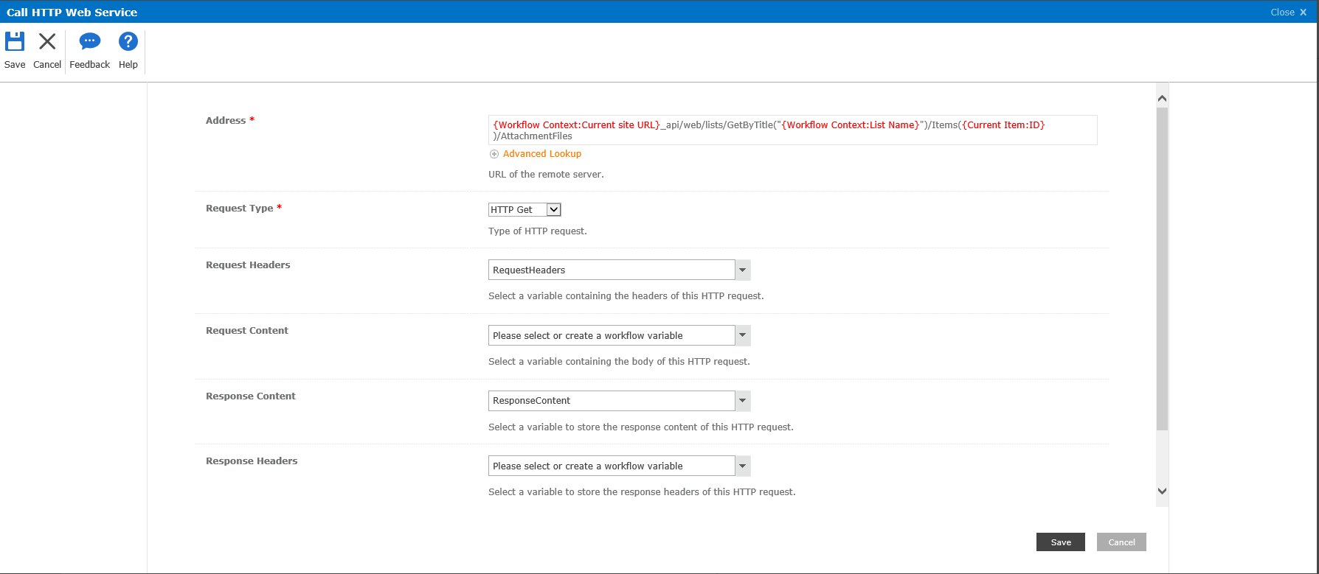Click the 'URL of the remote server.' text
The height and width of the screenshot is (574, 1319).
pyautogui.click(x=546, y=175)
